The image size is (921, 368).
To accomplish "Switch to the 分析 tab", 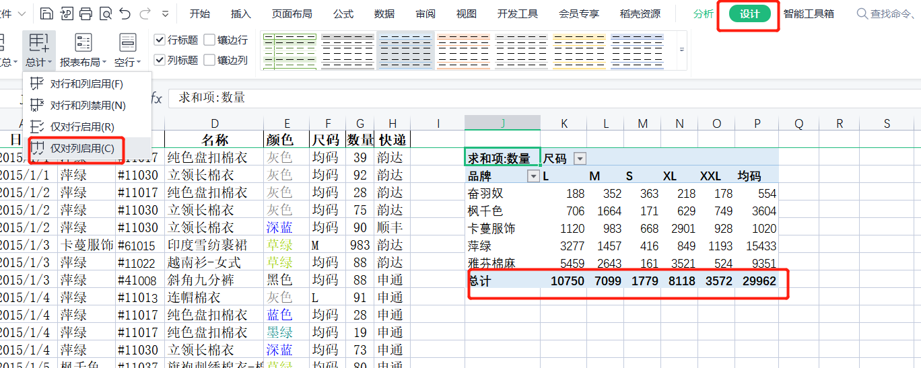I will tap(703, 13).
